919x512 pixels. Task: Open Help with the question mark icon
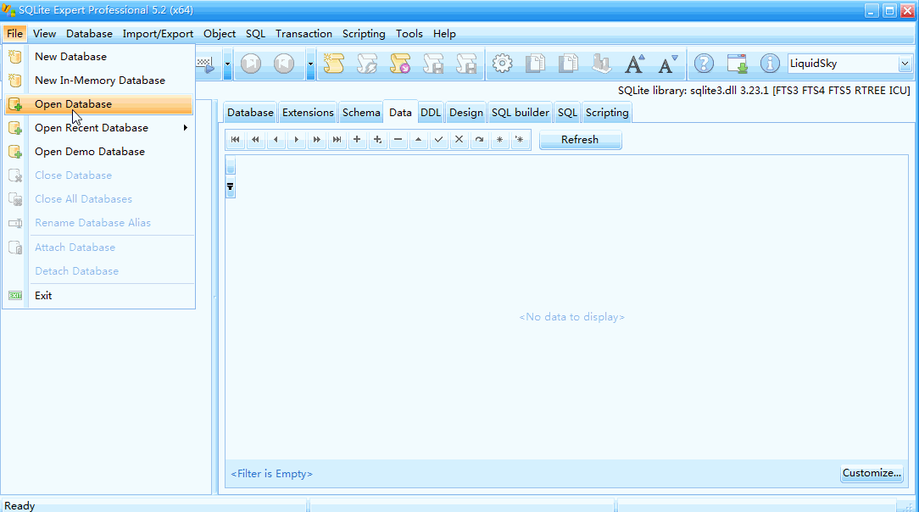704,64
